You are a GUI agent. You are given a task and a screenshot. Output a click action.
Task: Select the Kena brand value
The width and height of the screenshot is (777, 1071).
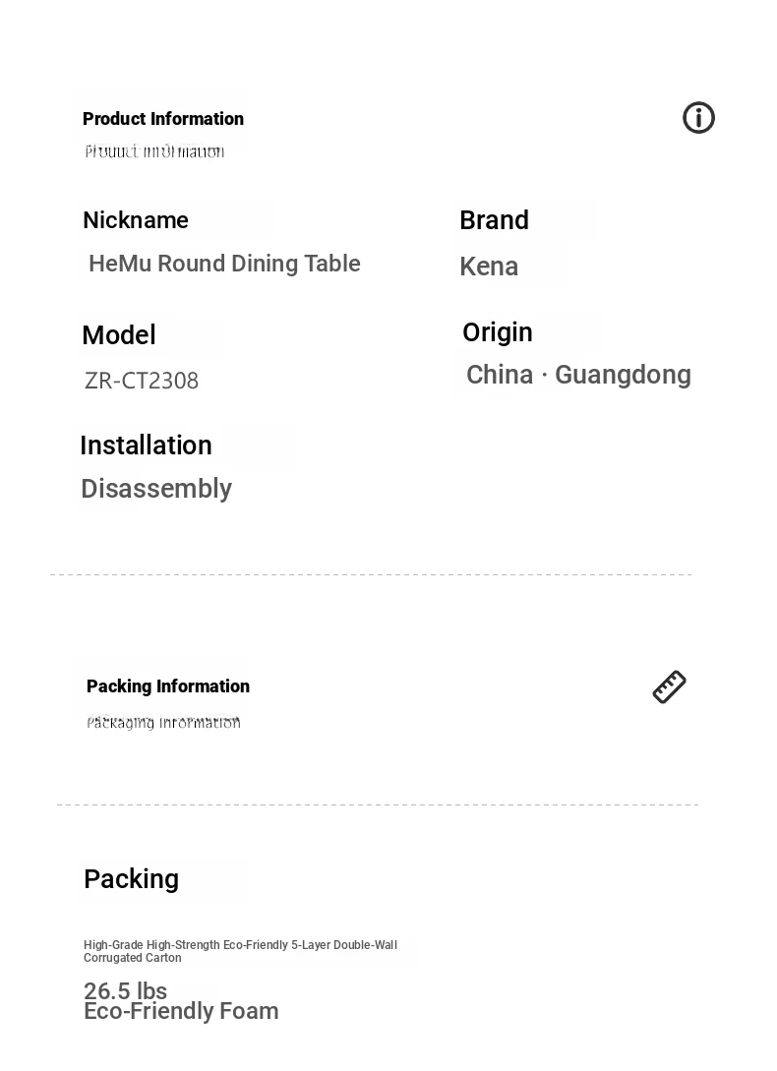[489, 267]
